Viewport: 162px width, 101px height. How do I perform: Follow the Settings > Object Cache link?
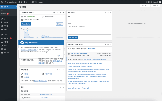coord(29,50)
